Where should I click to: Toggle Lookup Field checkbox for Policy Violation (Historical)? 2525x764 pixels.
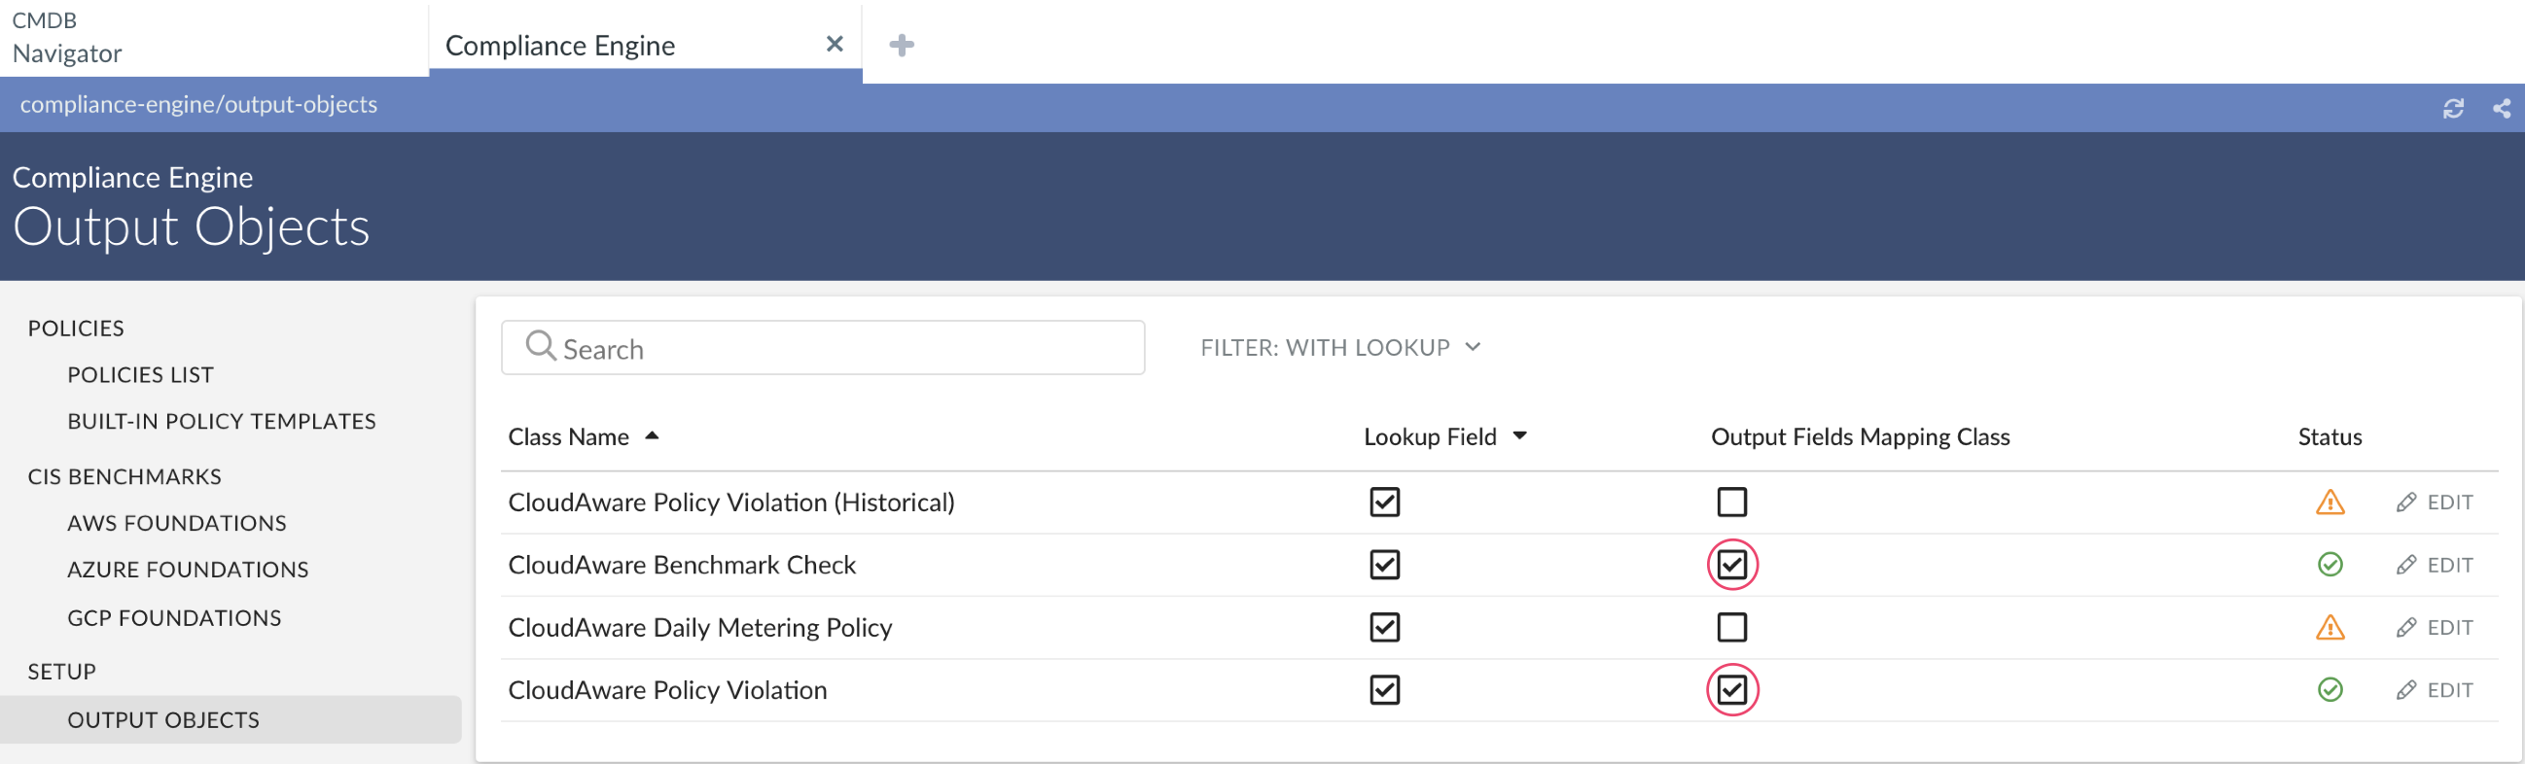[x=1384, y=503]
